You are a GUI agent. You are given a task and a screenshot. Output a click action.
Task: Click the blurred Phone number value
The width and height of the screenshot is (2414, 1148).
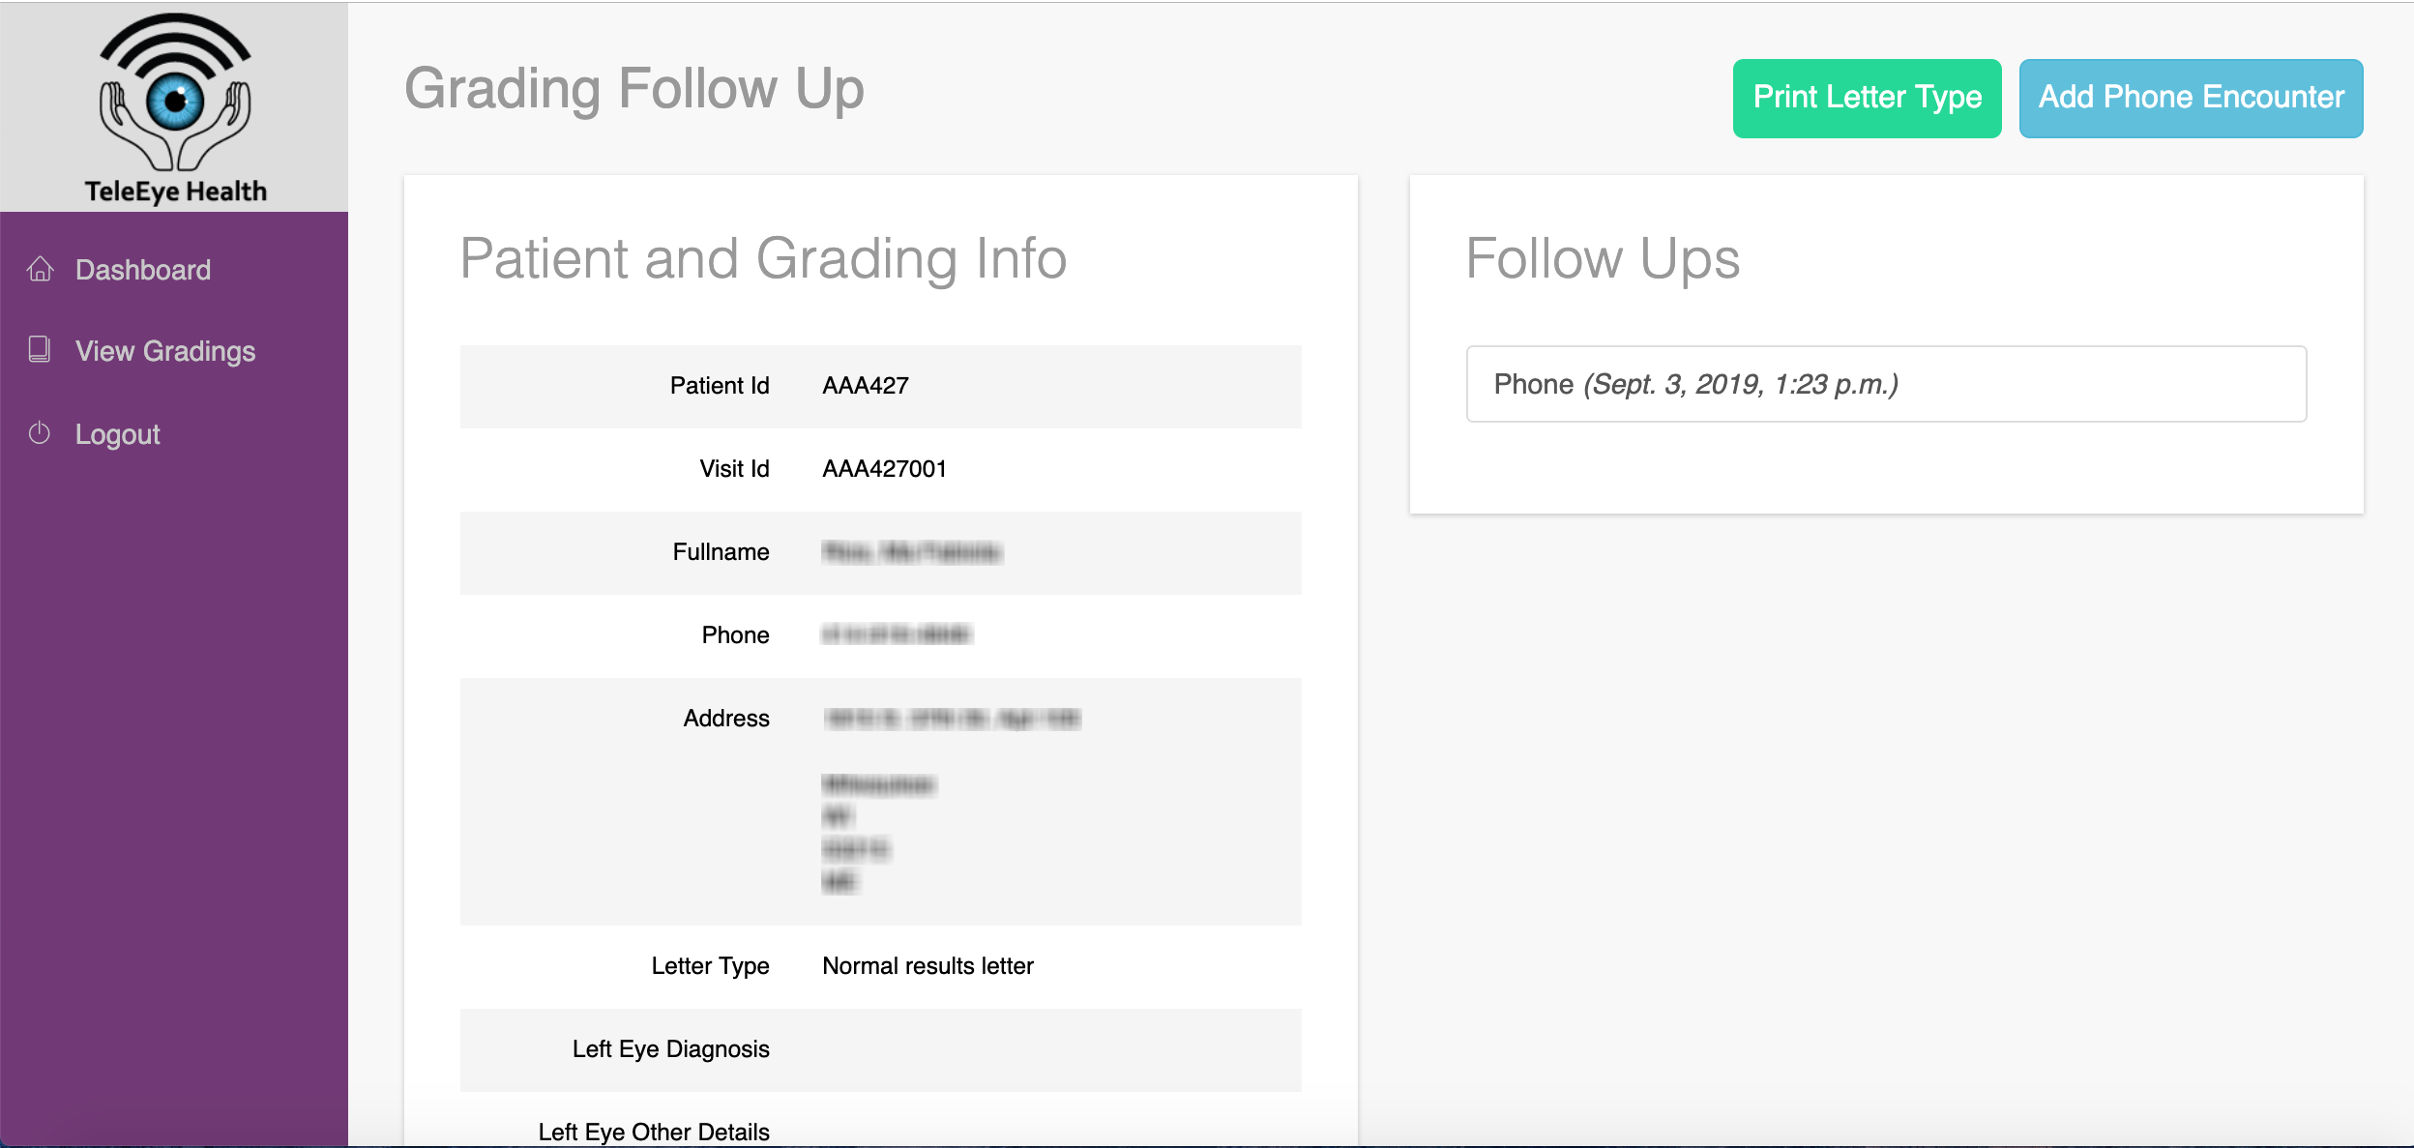tap(896, 635)
